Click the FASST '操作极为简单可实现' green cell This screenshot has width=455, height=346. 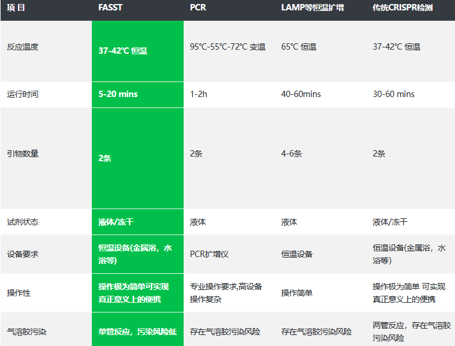tap(137, 293)
